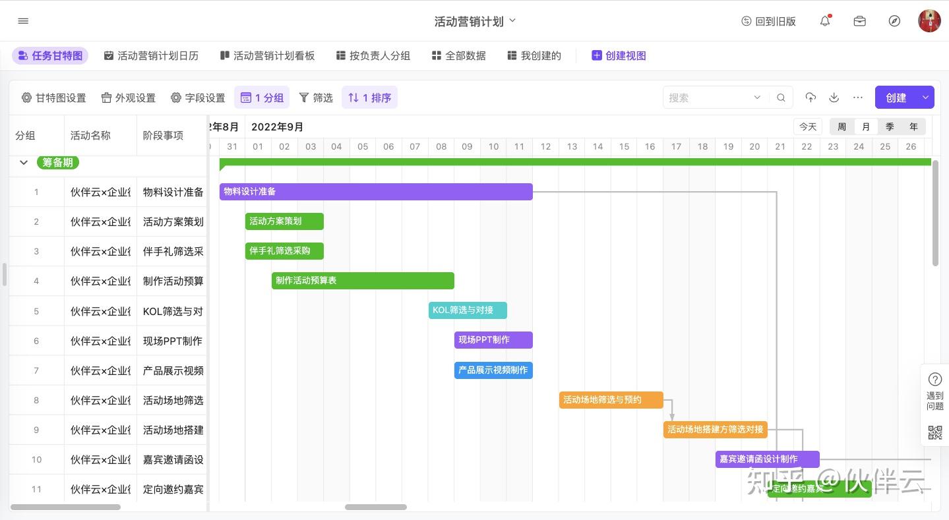949x520 pixels.
Task: Switch timeline scale to 周 (week)
Action: click(842, 127)
